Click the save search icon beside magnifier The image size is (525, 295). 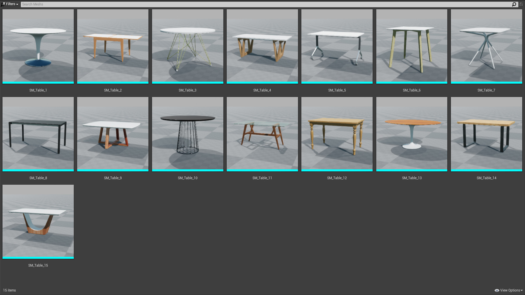tap(521, 4)
